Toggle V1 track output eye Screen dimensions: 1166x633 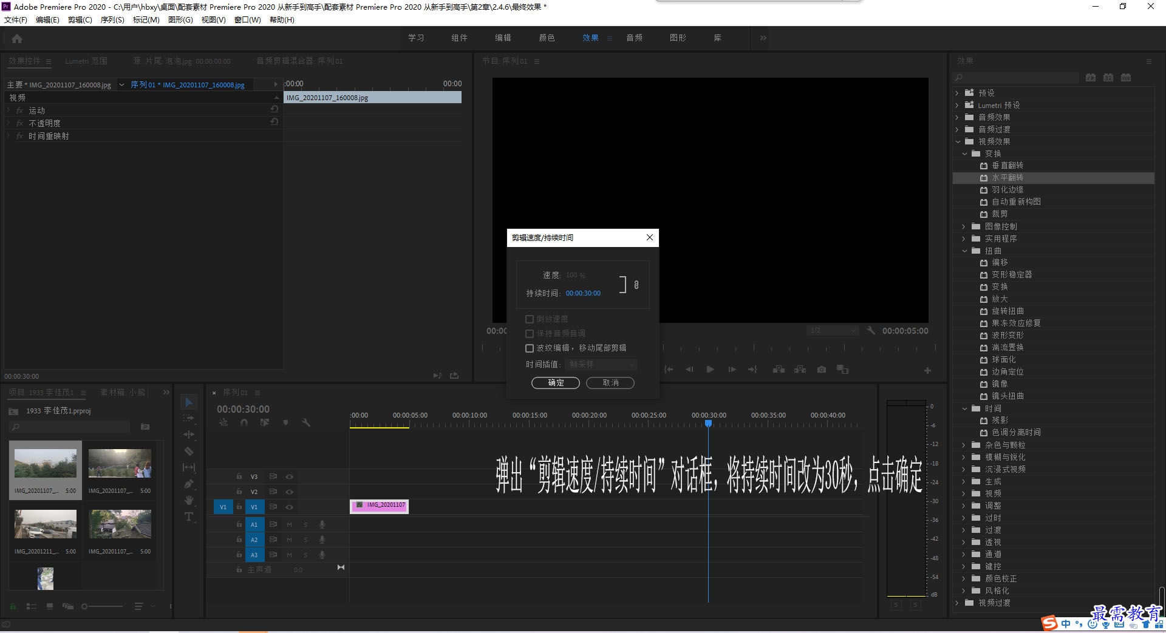pyautogui.click(x=290, y=507)
